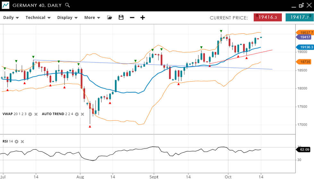Click the red sell price 19416.3
Viewport: 314px width, 179px height.
coord(267,17)
